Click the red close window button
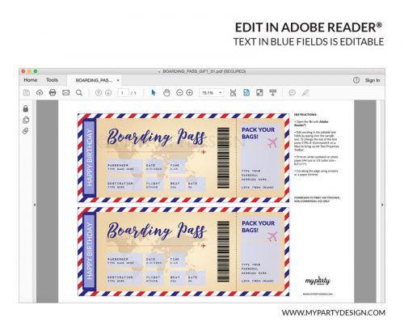This screenshot has width=404, height=322. click(x=23, y=71)
